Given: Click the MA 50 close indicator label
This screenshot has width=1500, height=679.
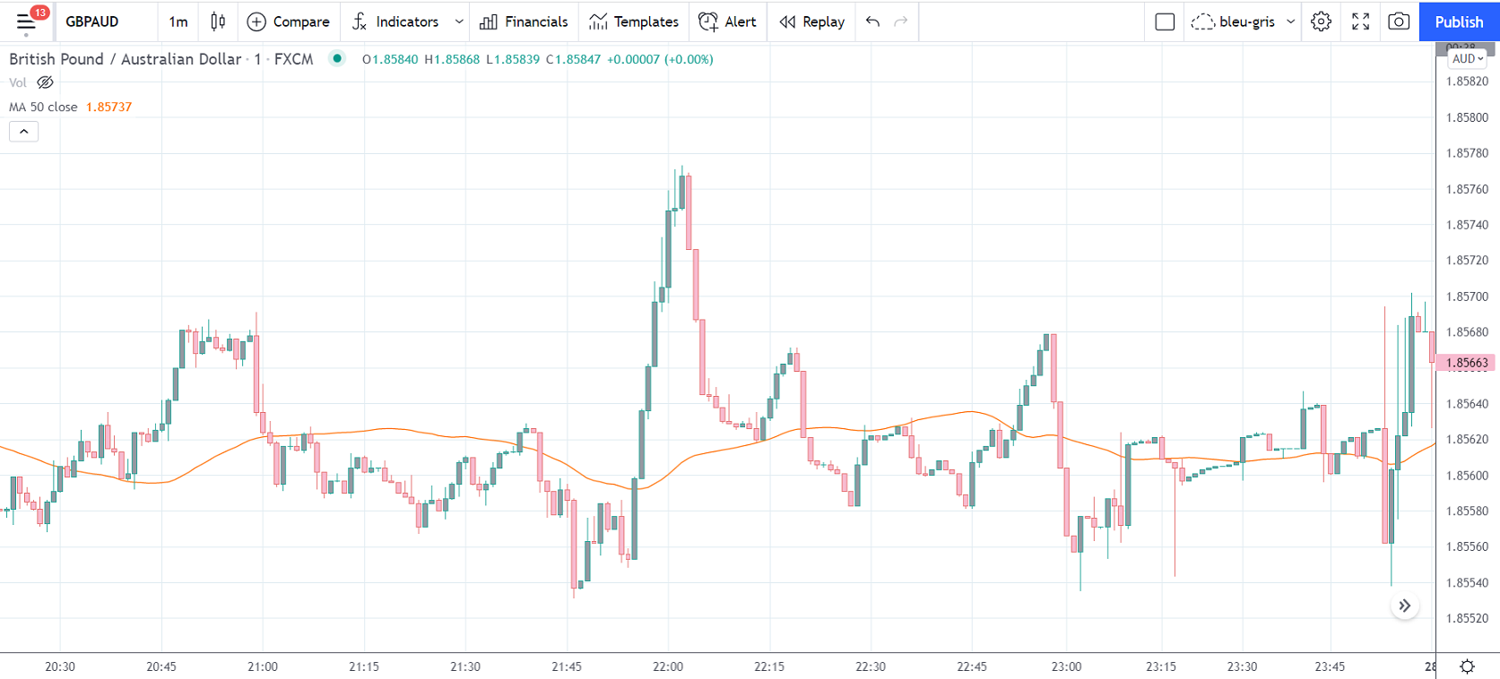Looking at the screenshot, I should tap(43, 107).
